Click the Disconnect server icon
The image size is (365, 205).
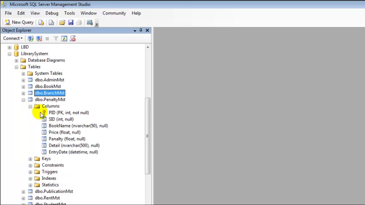click(39, 38)
